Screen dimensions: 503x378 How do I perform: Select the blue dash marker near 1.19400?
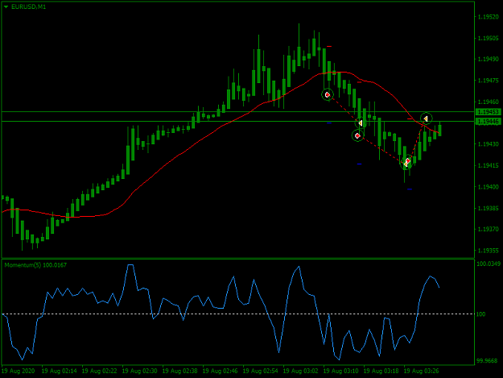click(x=410, y=189)
